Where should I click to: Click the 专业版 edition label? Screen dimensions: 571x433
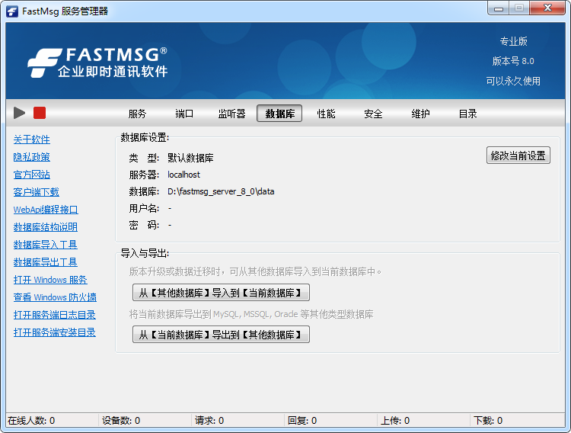coord(513,41)
